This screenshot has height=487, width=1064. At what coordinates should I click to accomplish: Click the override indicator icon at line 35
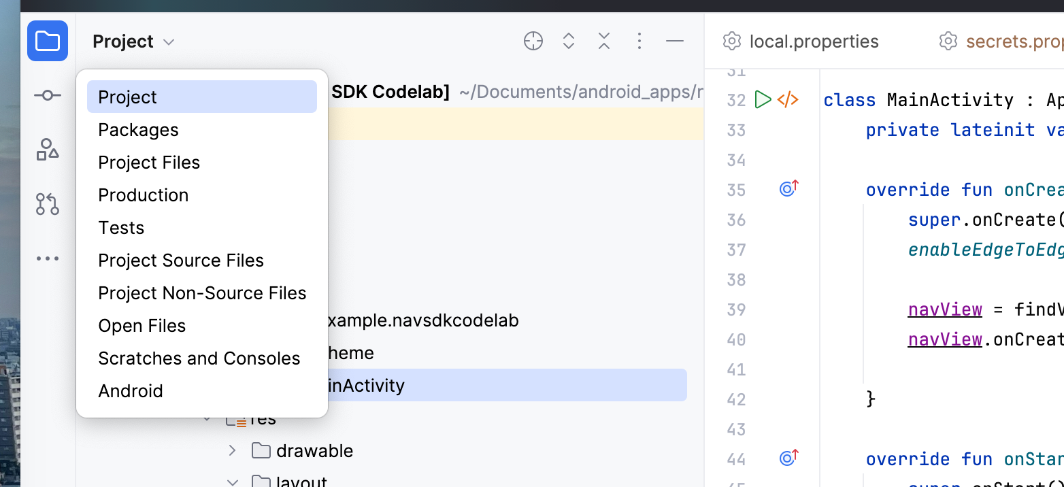pyautogui.click(x=788, y=189)
